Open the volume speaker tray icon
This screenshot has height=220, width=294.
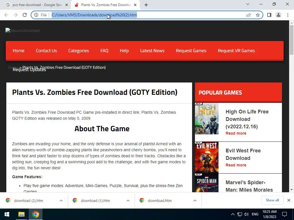[x=246, y=214]
